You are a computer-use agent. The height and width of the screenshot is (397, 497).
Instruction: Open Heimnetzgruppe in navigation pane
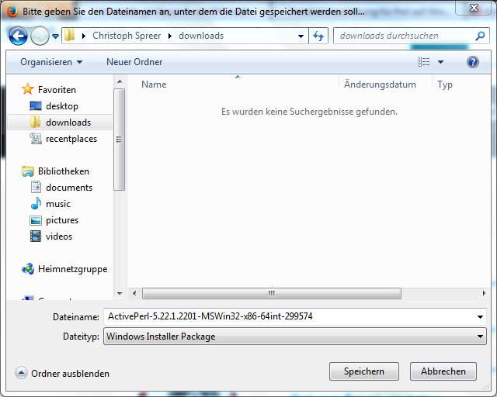pyautogui.click(x=72, y=269)
